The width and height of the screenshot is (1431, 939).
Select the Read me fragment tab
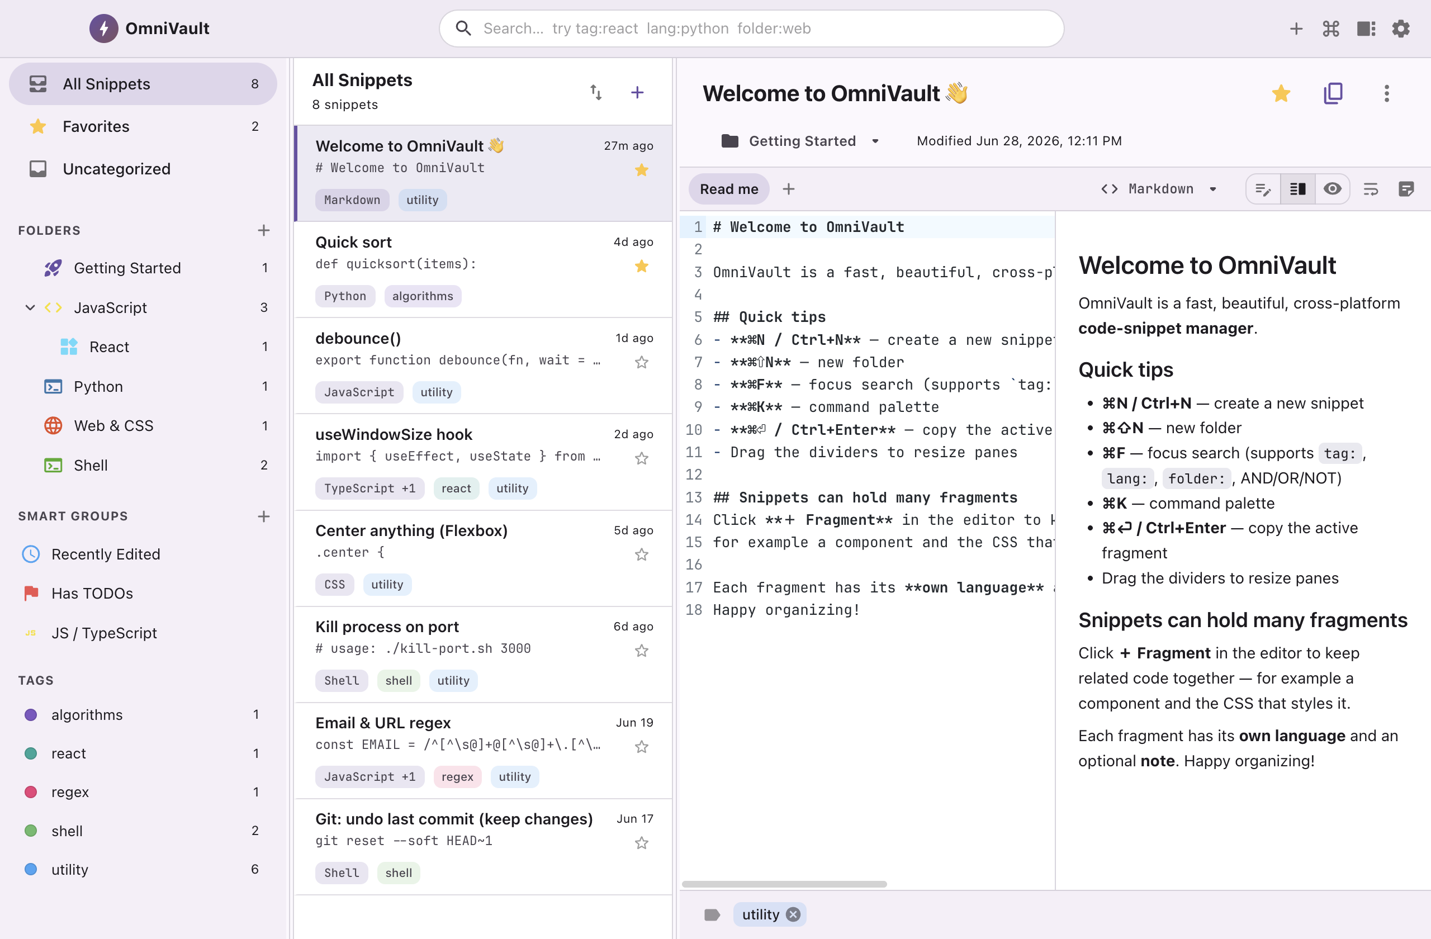tap(729, 189)
